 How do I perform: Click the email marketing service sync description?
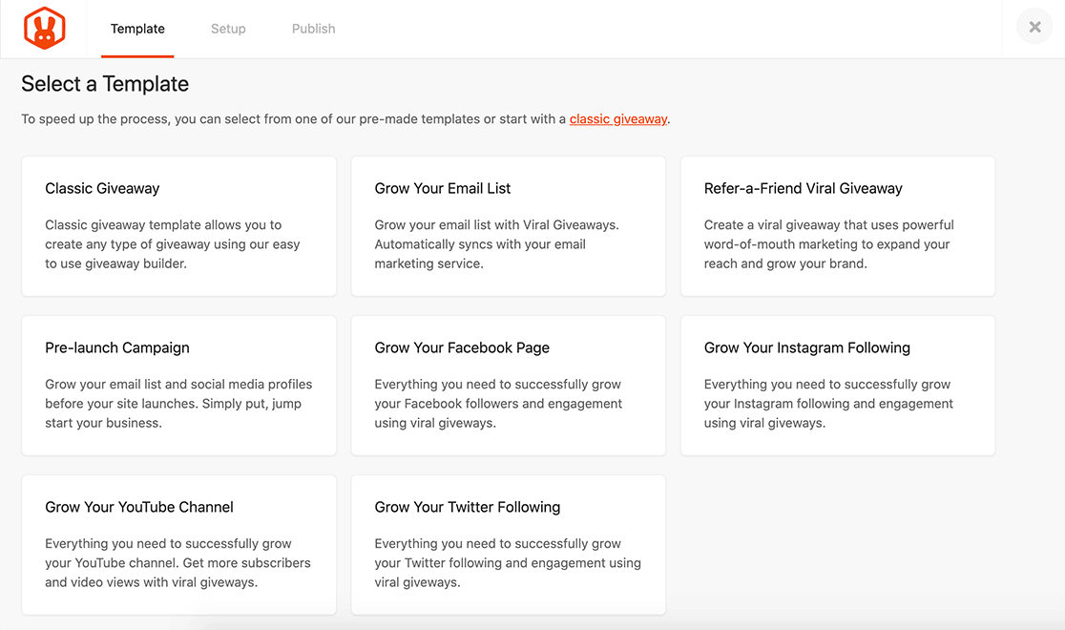point(480,244)
